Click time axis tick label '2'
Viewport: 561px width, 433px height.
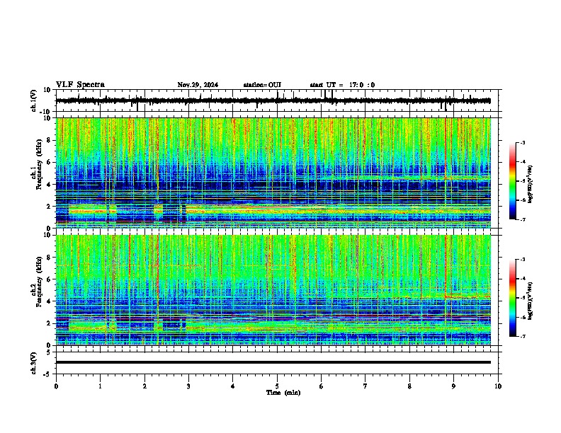144,386
